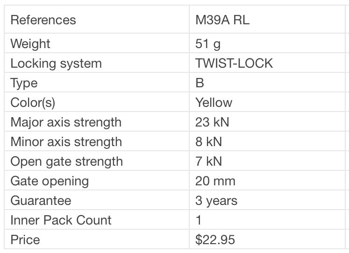Select the 20 mm value
Image resolution: width=349 pixels, height=253 pixels.
(215, 181)
